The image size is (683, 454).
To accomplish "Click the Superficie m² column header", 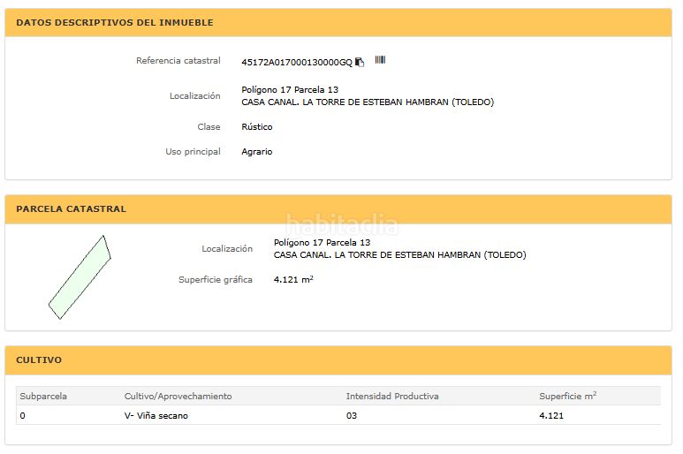I will click(567, 396).
